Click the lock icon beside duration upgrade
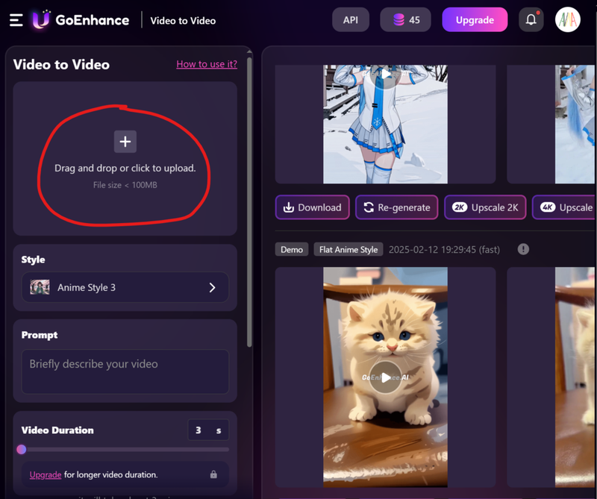597x499 pixels. click(213, 474)
